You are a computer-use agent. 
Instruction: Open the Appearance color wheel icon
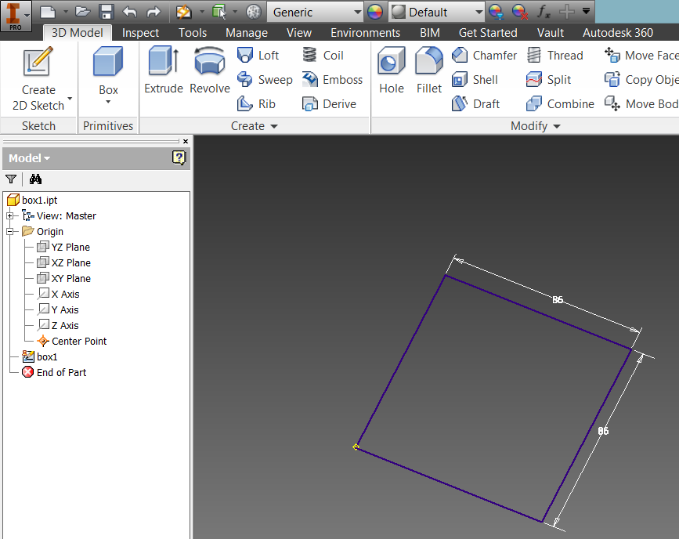374,12
